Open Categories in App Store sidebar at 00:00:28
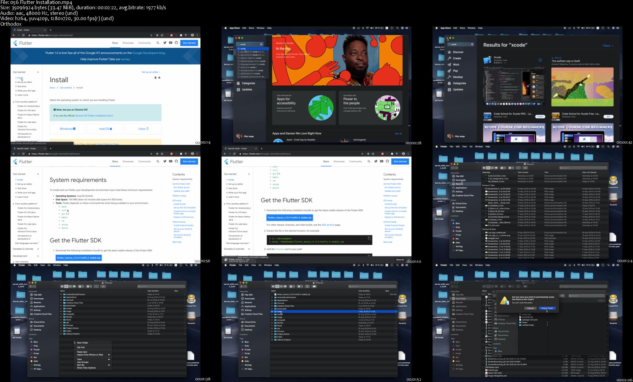Viewport: 633px width, 382px height. (246, 83)
